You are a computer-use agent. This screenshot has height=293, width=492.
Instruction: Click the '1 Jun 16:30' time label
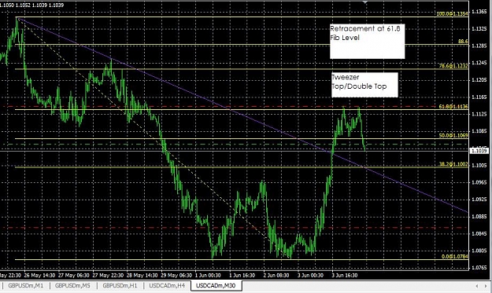(242, 276)
